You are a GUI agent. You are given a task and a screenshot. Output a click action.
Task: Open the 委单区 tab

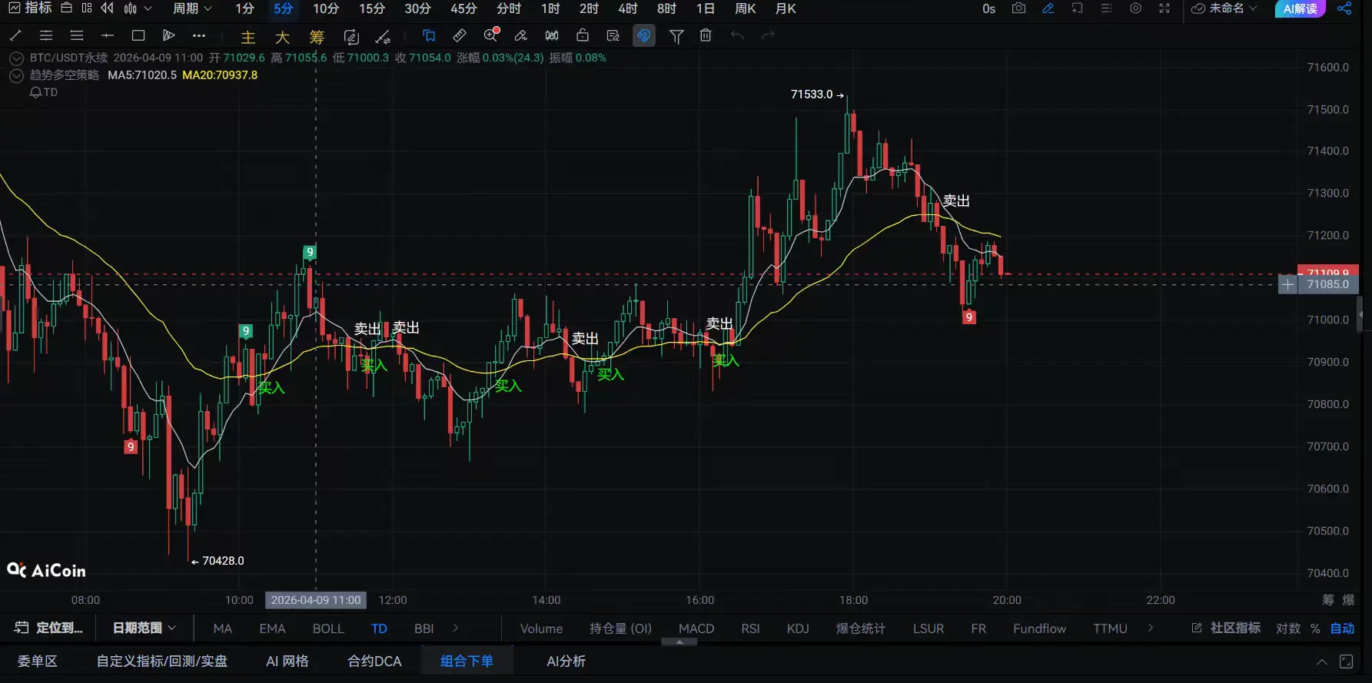(x=38, y=661)
